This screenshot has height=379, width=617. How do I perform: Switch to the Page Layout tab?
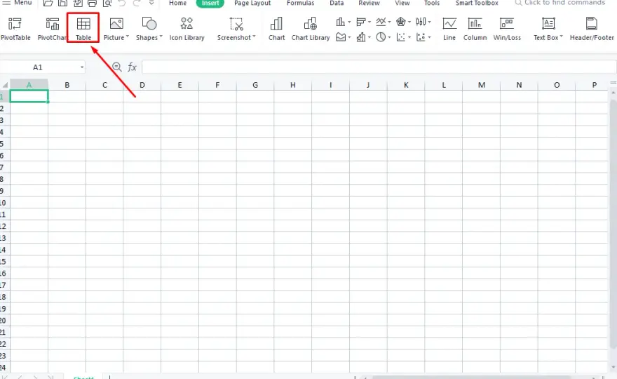point(252,3)
